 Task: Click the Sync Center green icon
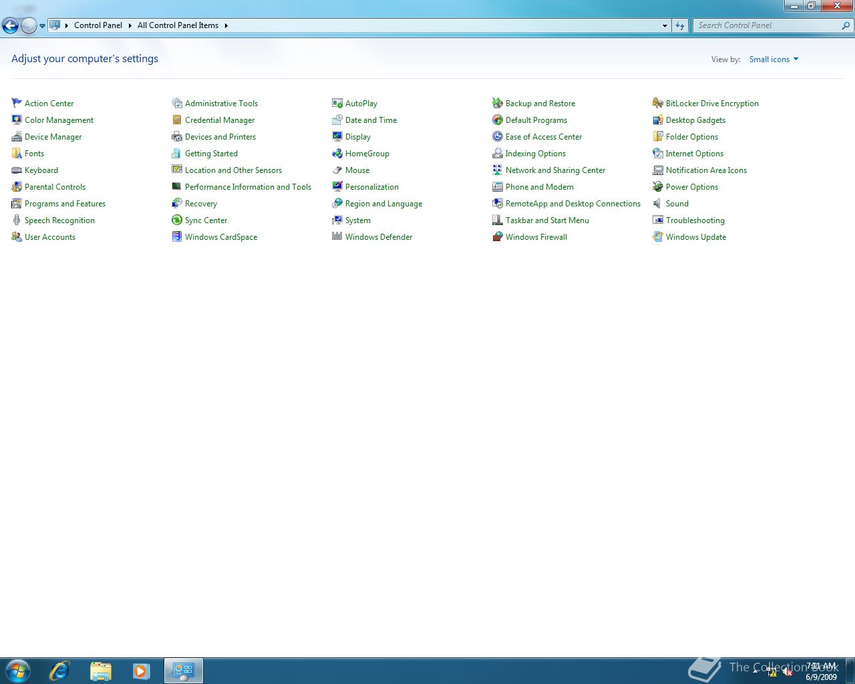point(177,220)
